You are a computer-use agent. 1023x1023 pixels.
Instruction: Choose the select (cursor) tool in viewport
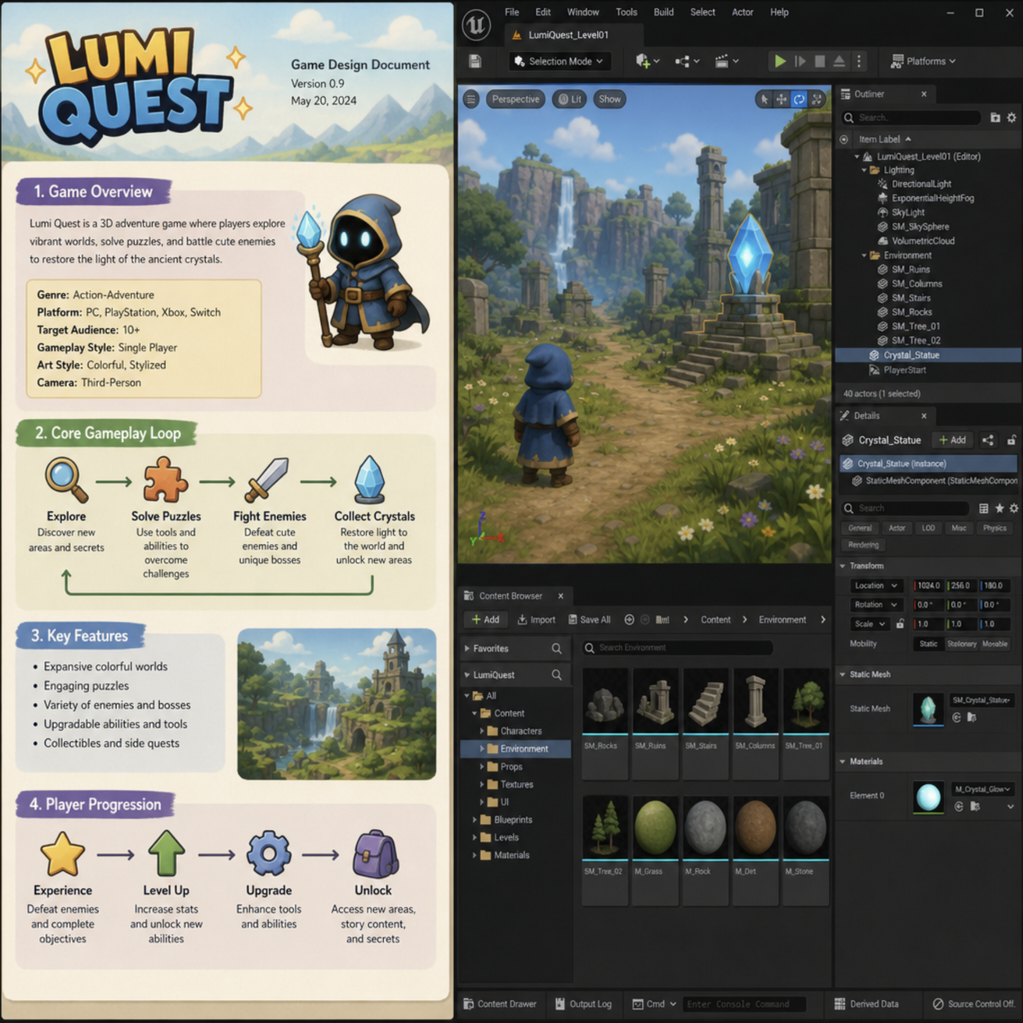coord(764,99)
